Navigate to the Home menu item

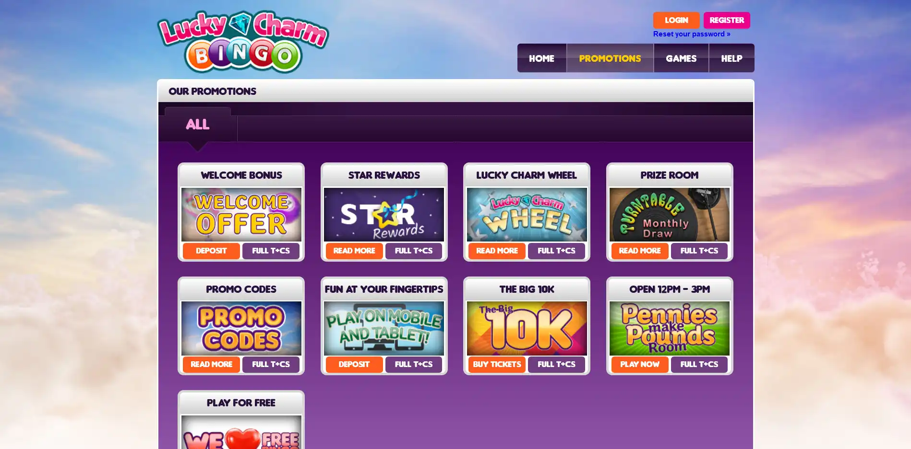[541, 58]
